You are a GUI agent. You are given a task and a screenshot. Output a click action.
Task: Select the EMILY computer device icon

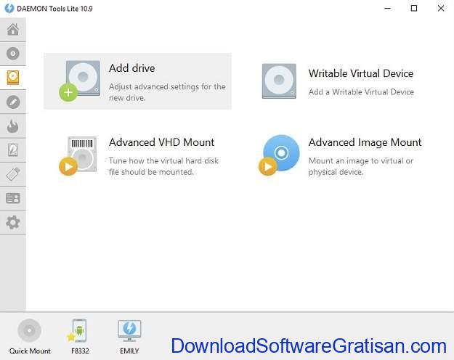[x=129, y=331]
